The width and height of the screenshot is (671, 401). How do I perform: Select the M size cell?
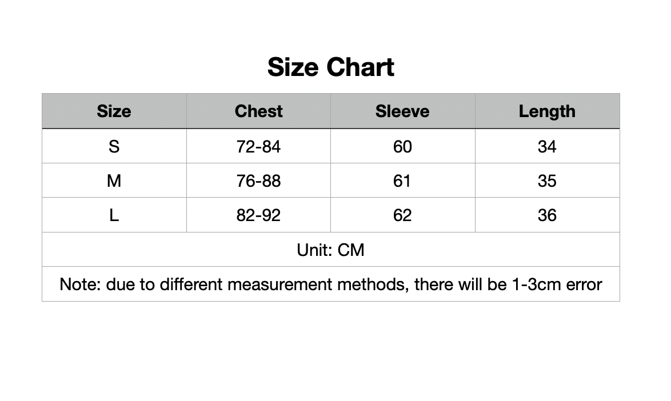click(x=114, y=181)
